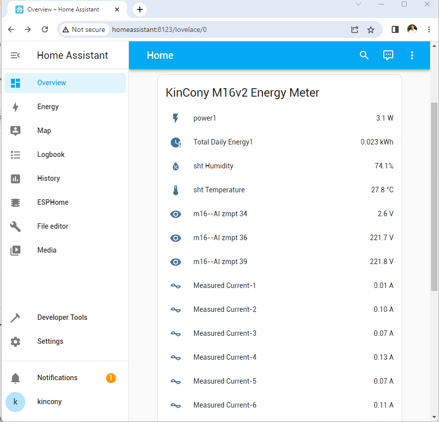
Task: Click the eye icon for m16--AI zmpt 36
Action: [176, 238]
